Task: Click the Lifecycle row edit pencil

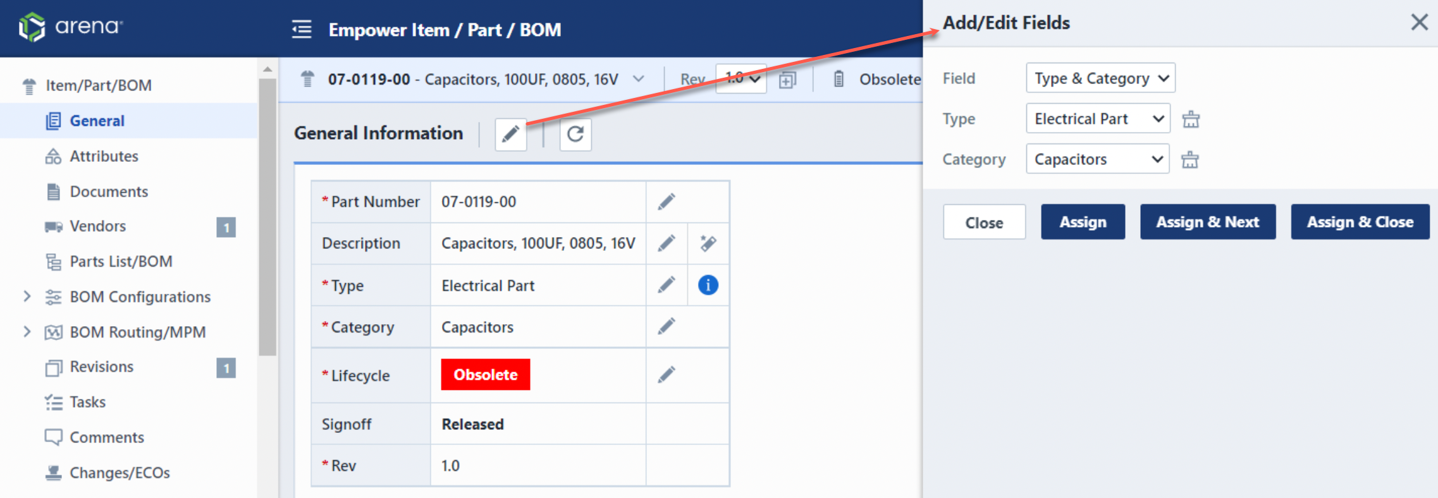Action: pos(667,375)
